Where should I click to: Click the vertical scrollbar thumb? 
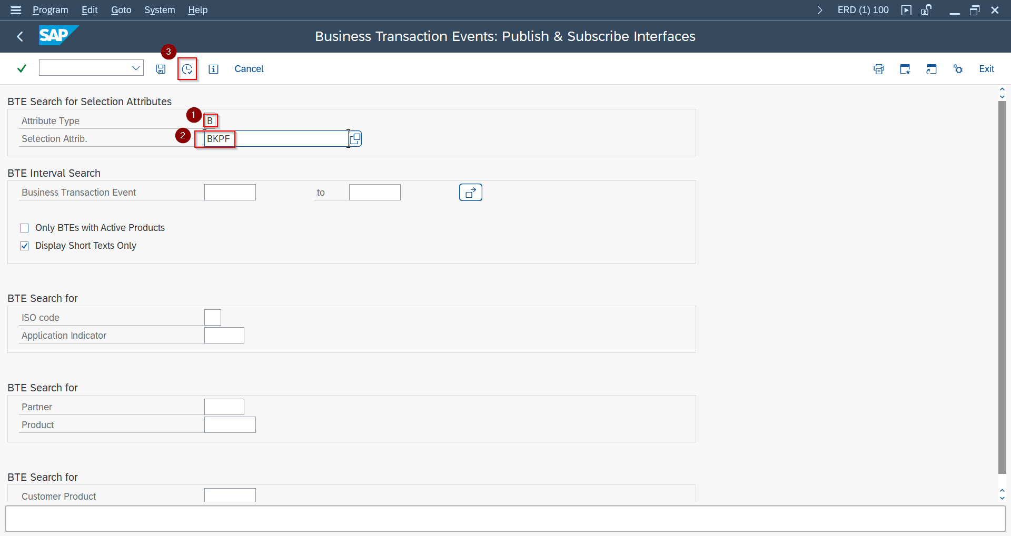[x=1002, y=287]
